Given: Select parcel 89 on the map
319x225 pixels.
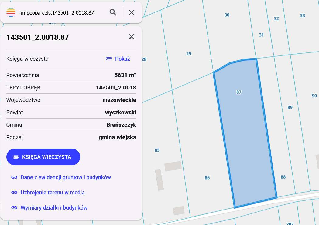Looking at the screenshot, I should 290,107.
